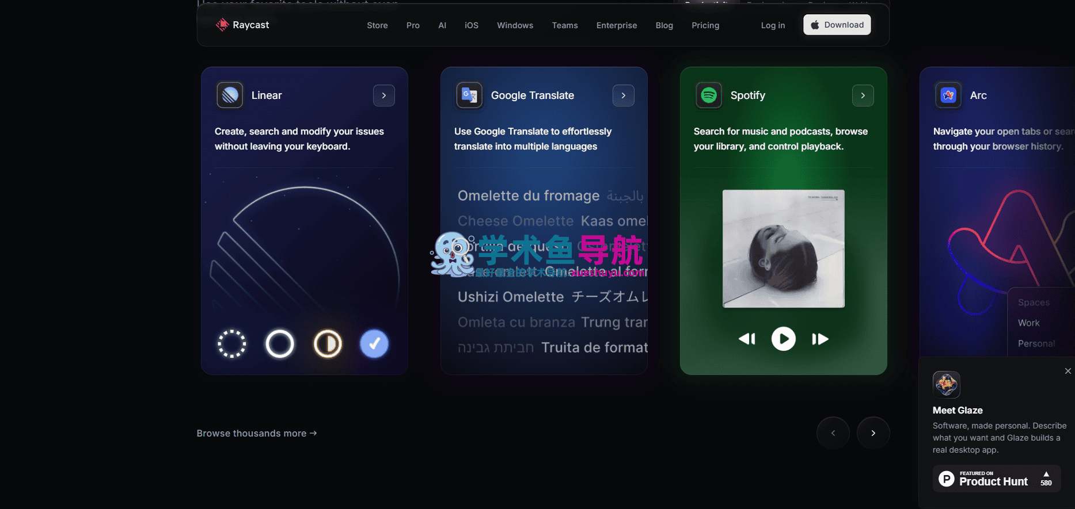Click the Glaze app icon in popup
The width and height of the screenshot is (1075, 509).
tap(946, 385)
